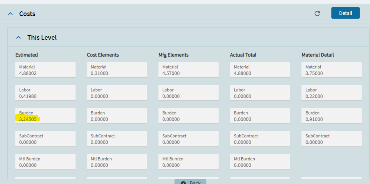370x184 pixels.
Task: Select the Mfg Elements Mtl Burden field
Action: point(188,162)
